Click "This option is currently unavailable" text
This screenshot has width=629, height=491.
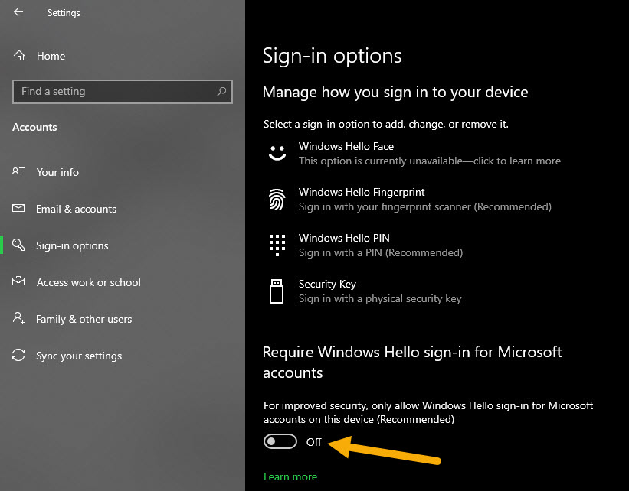[430, 161]
